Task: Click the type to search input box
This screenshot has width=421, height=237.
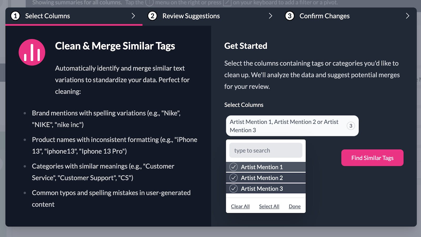Action: (x=265, y=150)
